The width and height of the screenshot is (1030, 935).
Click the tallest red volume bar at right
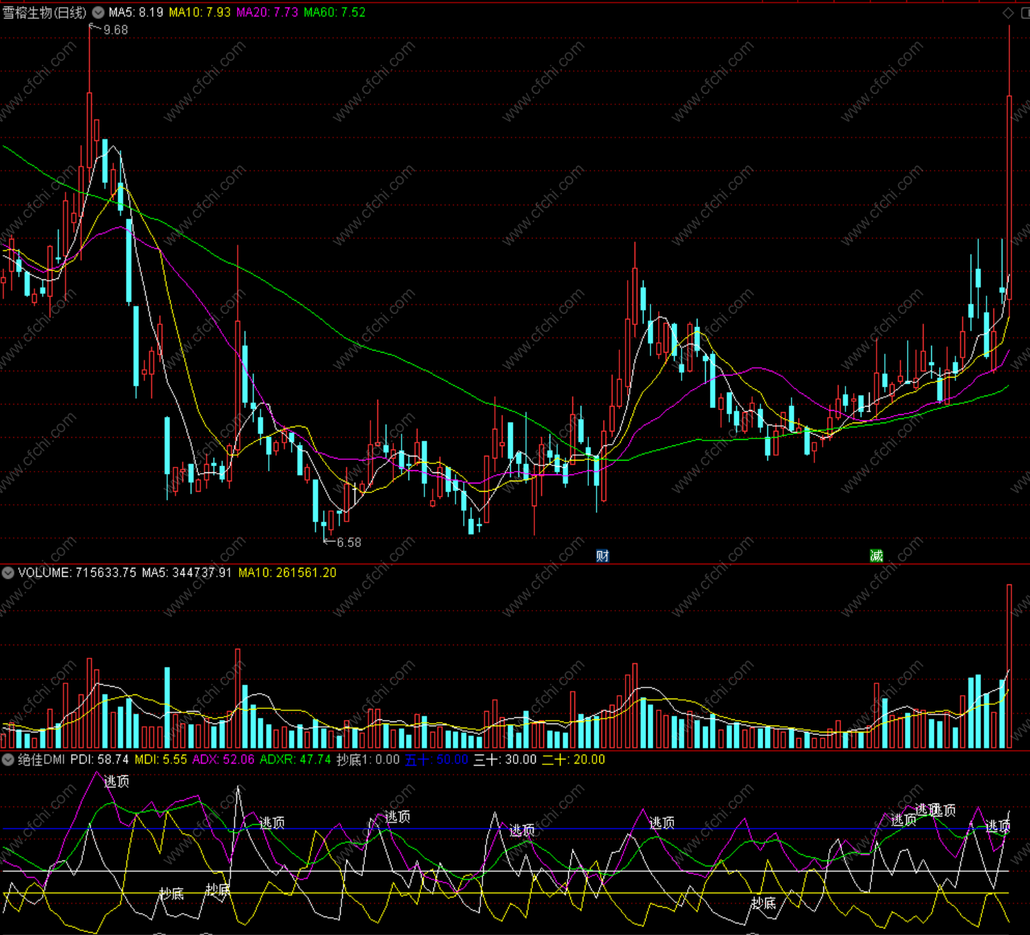[x=1009, y=667]
